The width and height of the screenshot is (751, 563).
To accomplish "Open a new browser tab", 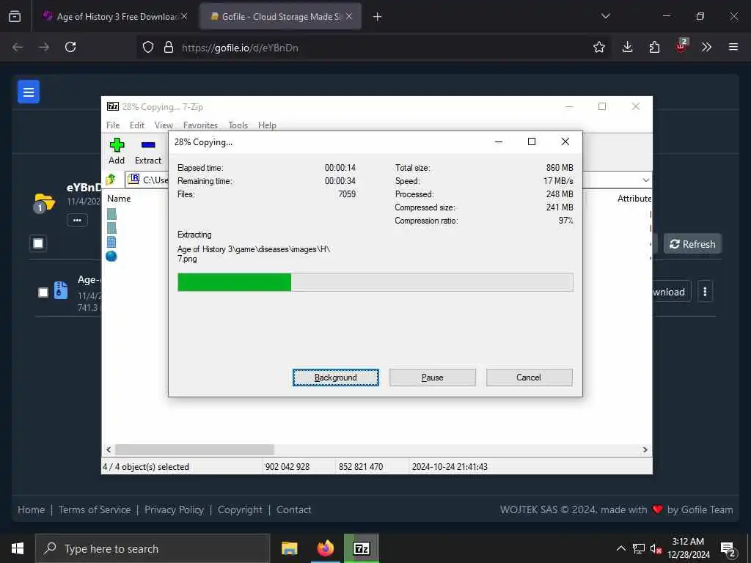I will coord(378,17).
